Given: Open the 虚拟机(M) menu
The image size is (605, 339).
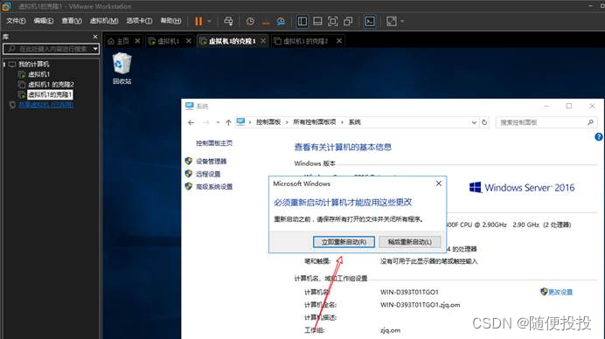Looking at the screenshot, I should tap(104, 21).
